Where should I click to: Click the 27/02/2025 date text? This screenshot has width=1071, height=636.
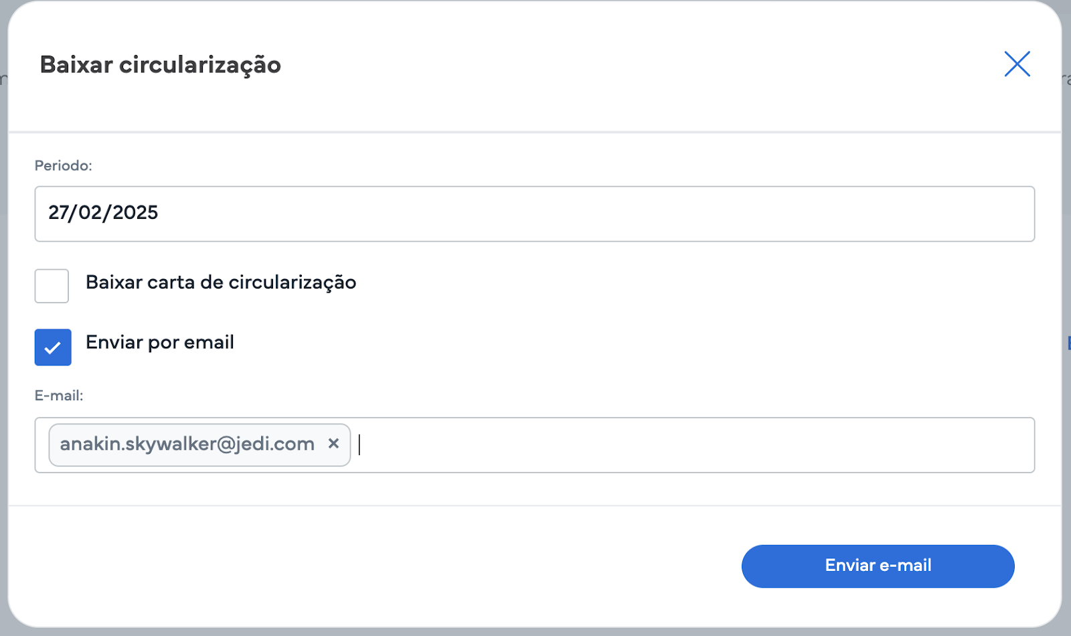click(103, 212)
